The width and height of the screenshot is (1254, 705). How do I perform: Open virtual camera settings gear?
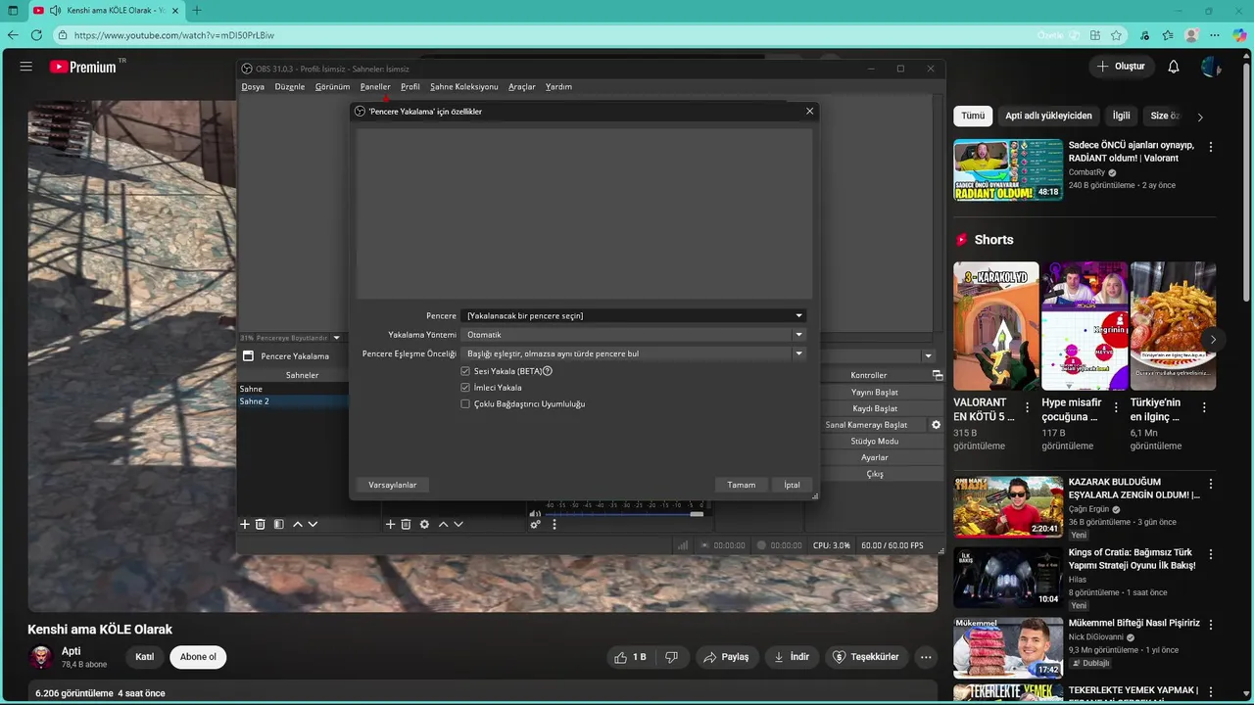pos(936,425)
